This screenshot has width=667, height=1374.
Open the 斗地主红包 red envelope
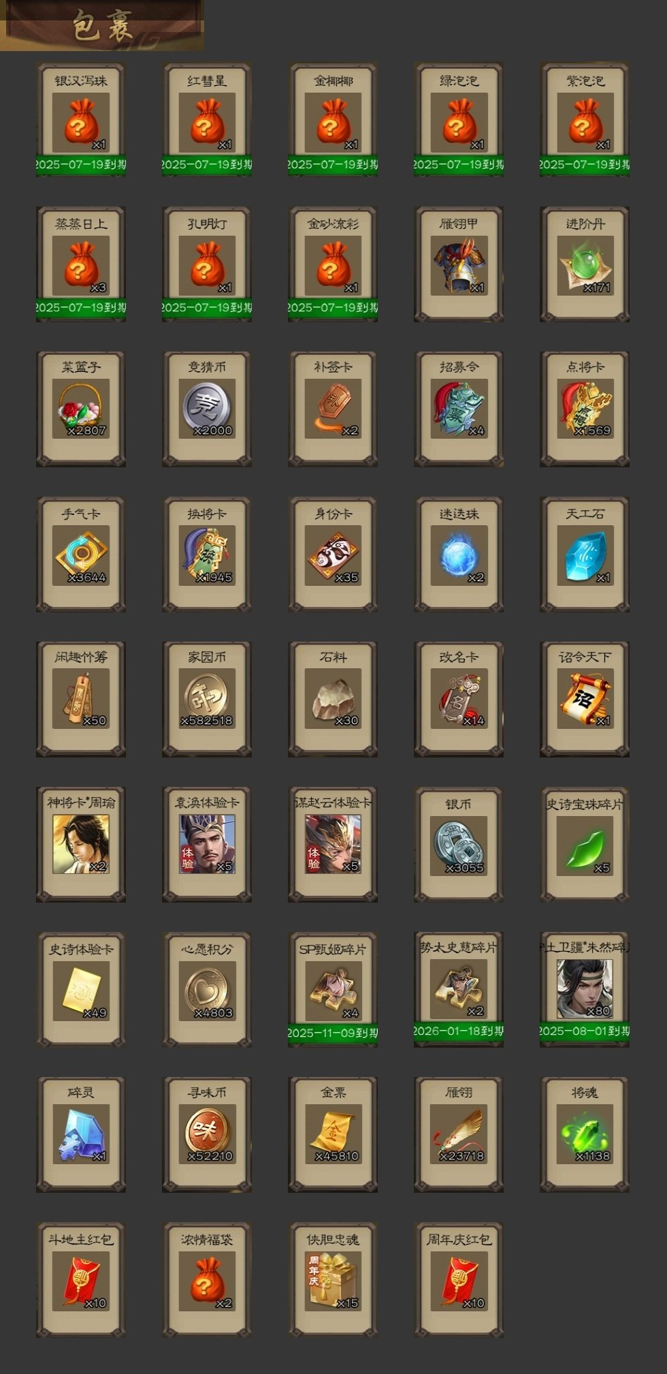[81, 1280]
